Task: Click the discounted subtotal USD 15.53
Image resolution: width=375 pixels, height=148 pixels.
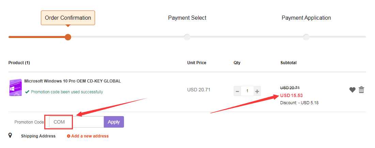Action: 291,95
